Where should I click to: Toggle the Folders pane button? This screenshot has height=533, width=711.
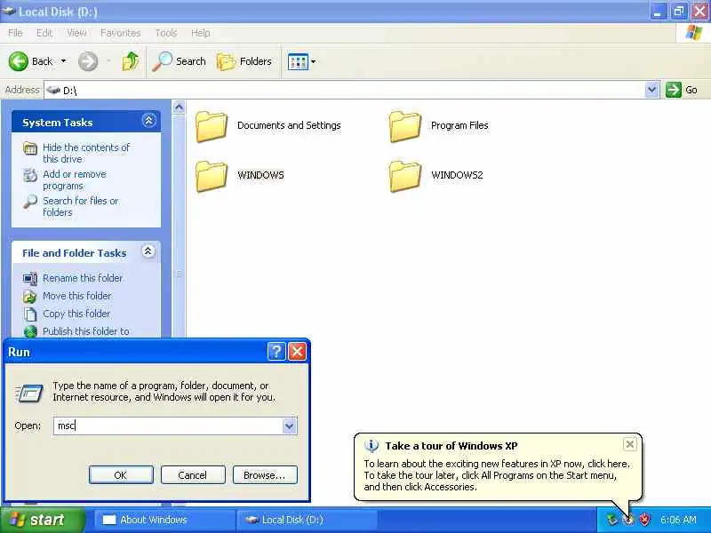(x=244, y=61)
